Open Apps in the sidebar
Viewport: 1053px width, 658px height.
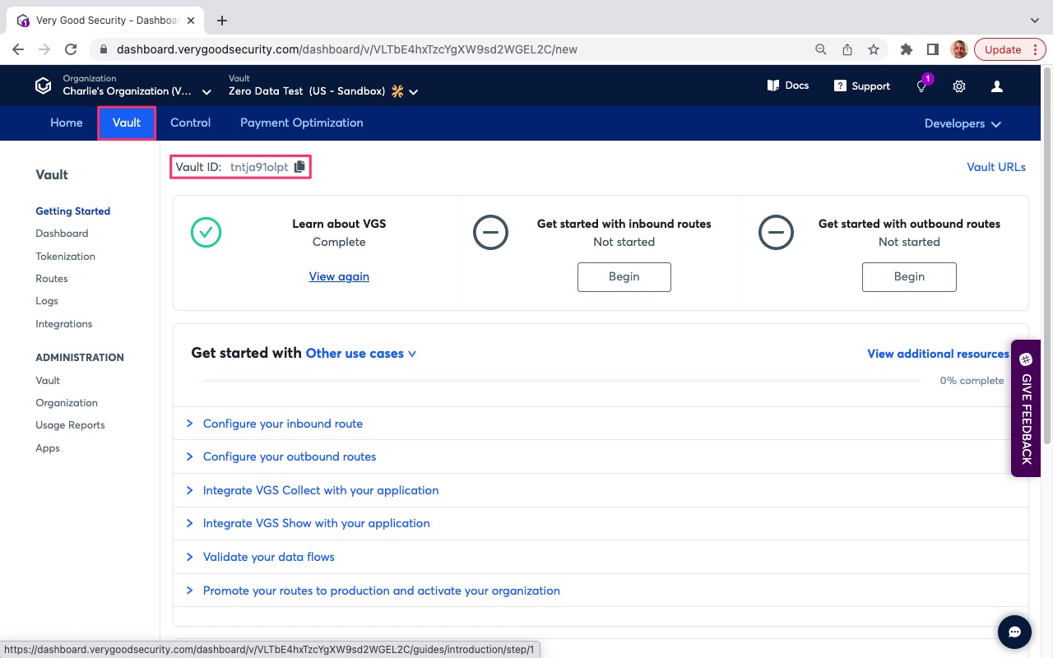coord(48,448)
